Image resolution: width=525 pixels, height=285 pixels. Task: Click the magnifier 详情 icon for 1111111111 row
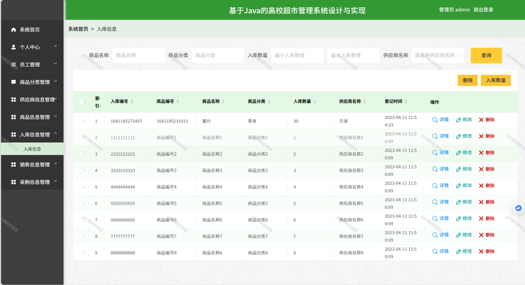(435, 136)
